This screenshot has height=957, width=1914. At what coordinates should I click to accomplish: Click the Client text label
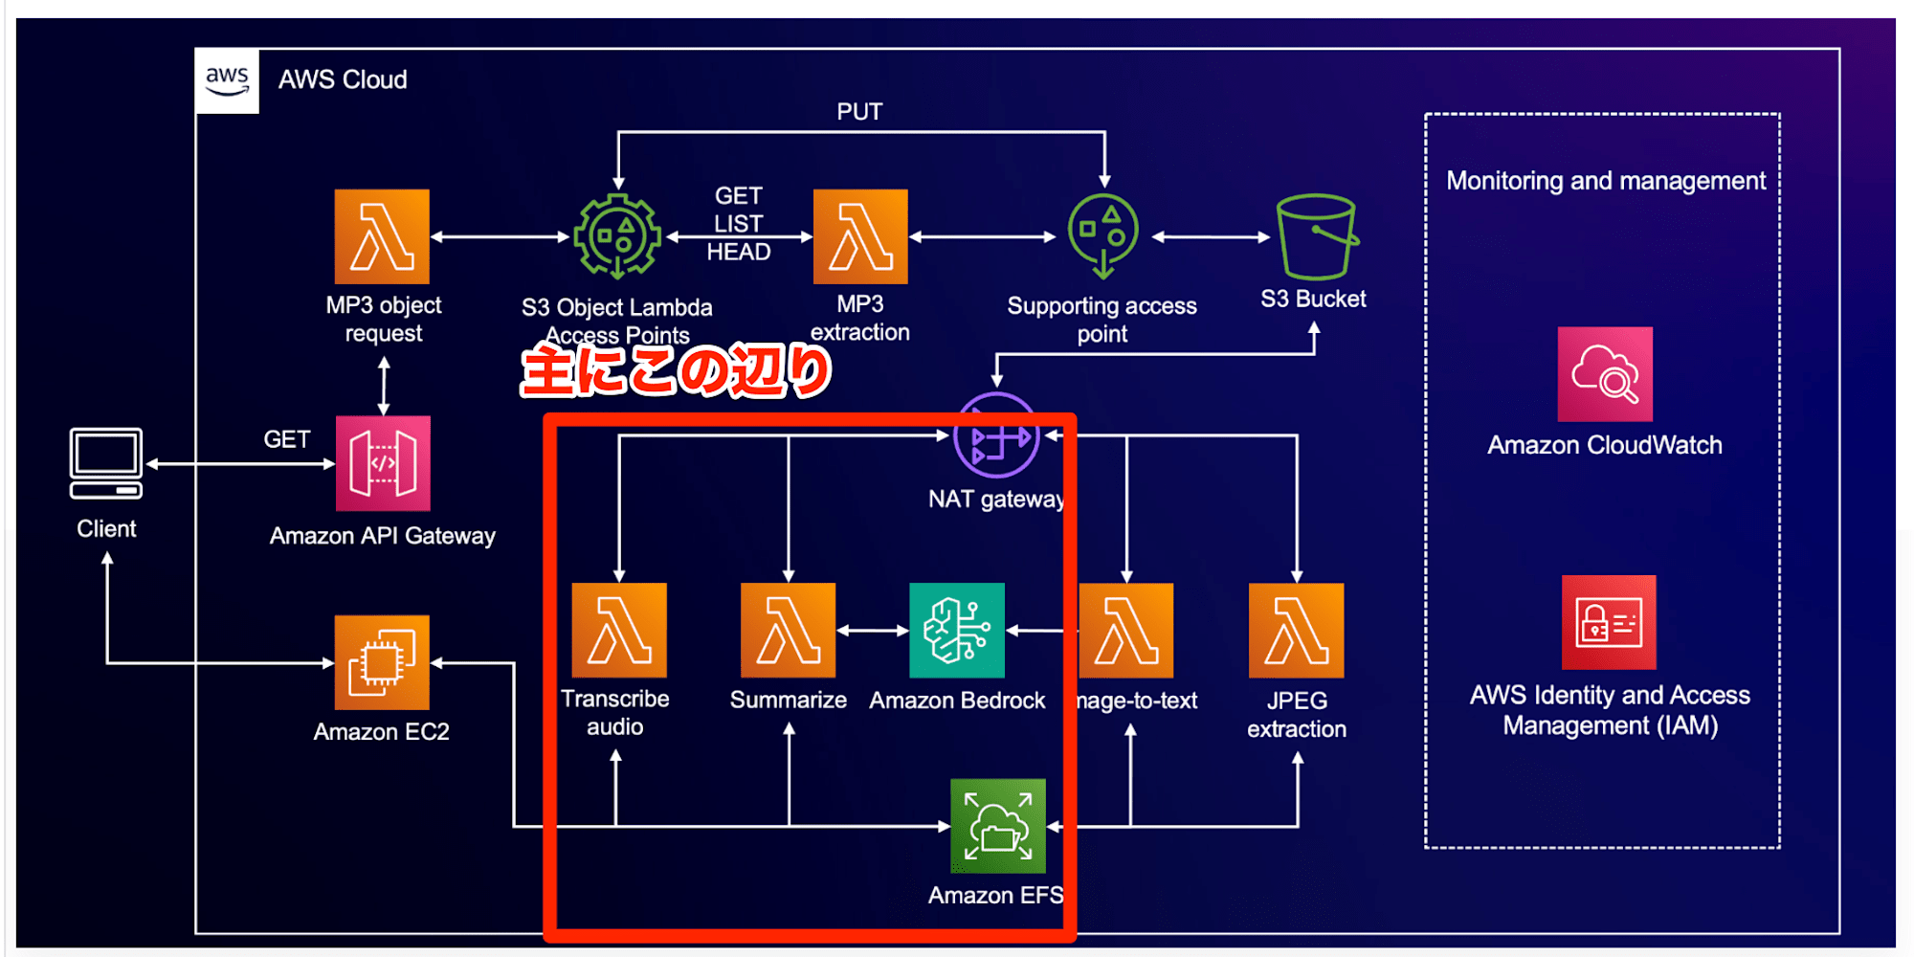tap(106, 528)
